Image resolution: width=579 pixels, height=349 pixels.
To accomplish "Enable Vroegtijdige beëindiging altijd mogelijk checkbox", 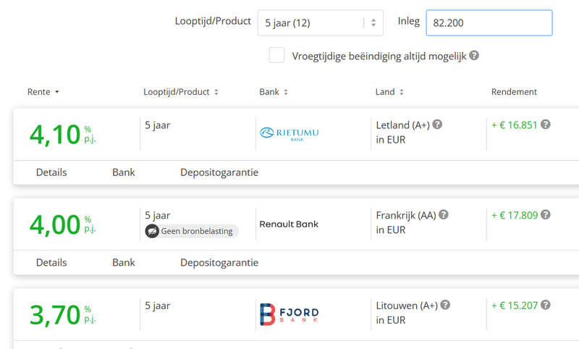I will [276, 55].
